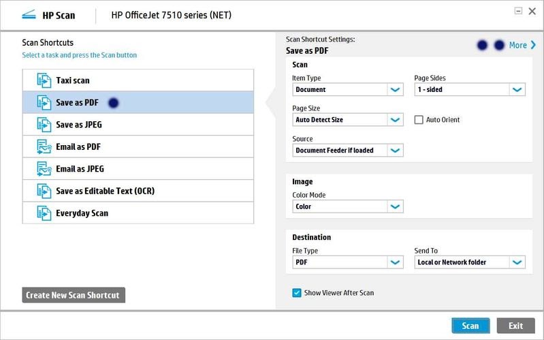Expand the Send To dropdown
Viewport: 544px width, 340px height.
(470, 262)
